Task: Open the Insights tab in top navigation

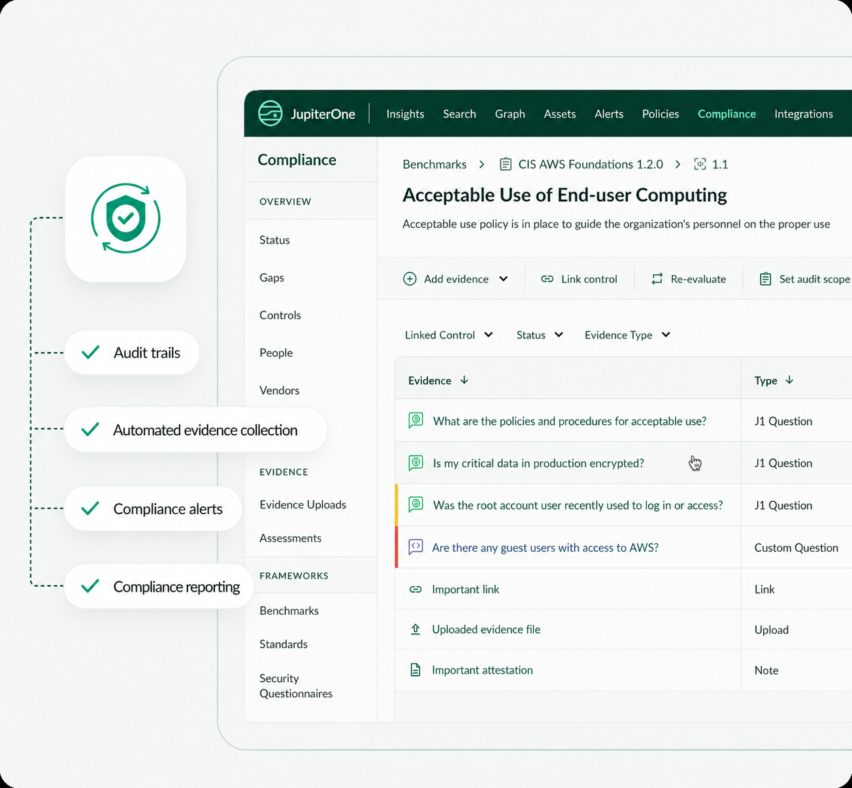Action: coord(405,114)
